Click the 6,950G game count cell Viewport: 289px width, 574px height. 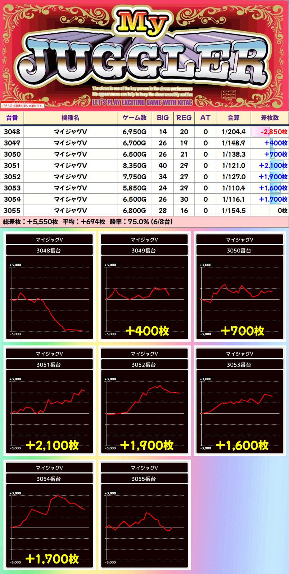click(x=135, y=132)
